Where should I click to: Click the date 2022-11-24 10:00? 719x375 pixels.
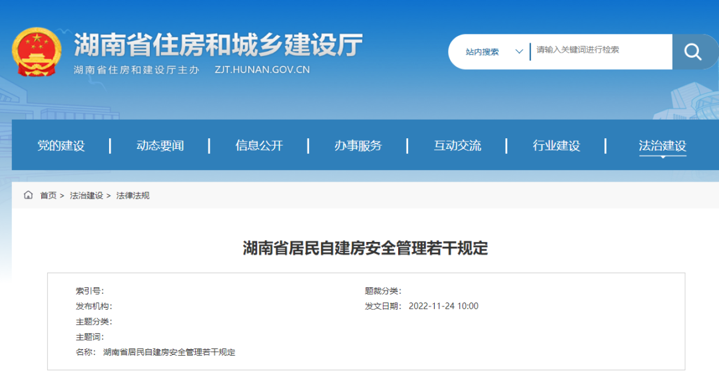443,307
